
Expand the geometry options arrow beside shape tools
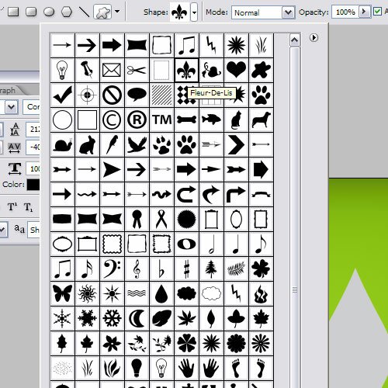(117, 12)
